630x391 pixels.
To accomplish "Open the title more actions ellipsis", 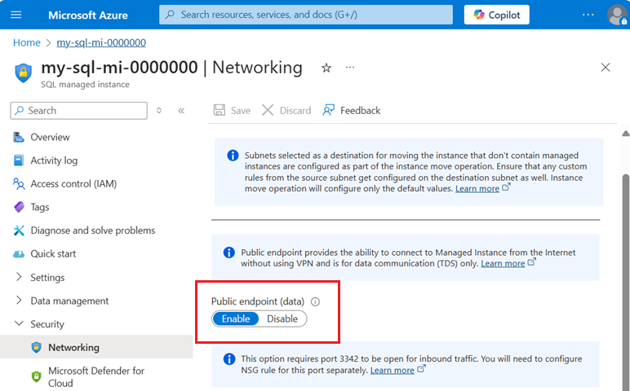I will (x=350, y=68).
